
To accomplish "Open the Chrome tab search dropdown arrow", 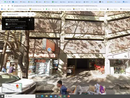I will pyautogui.click(x=2, y=2).
